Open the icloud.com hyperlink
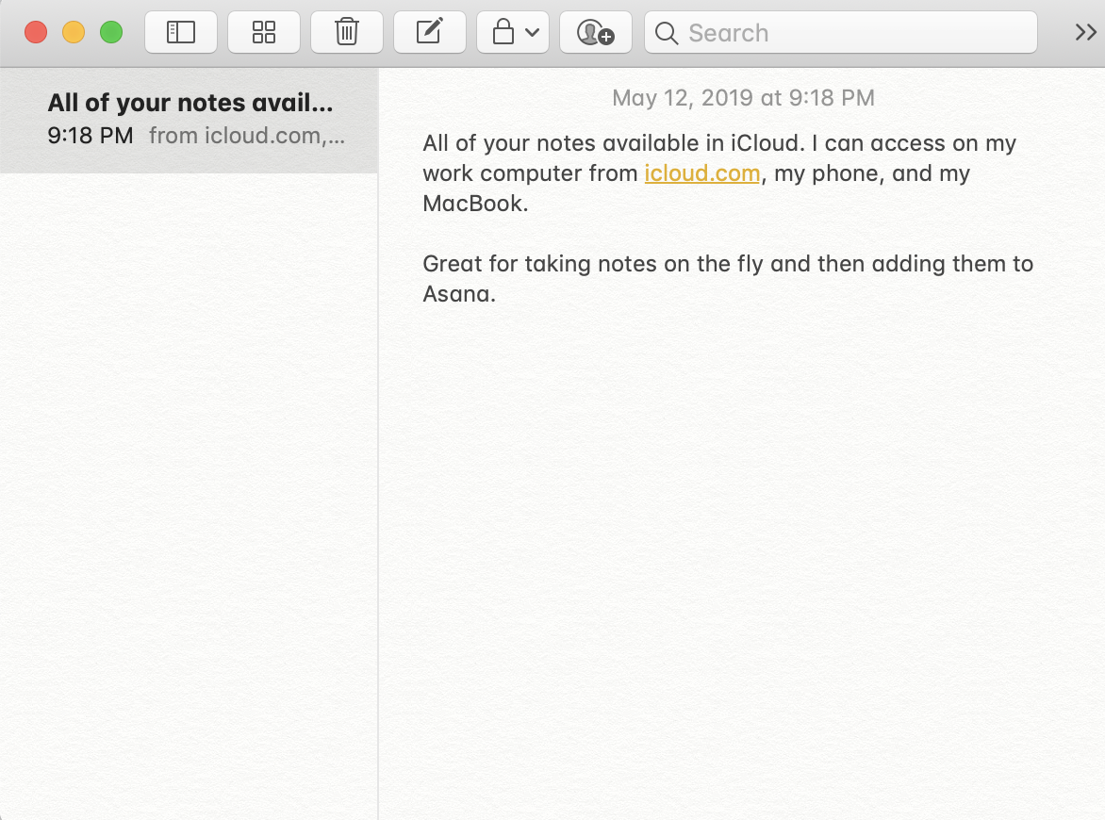 coord(701,173)
